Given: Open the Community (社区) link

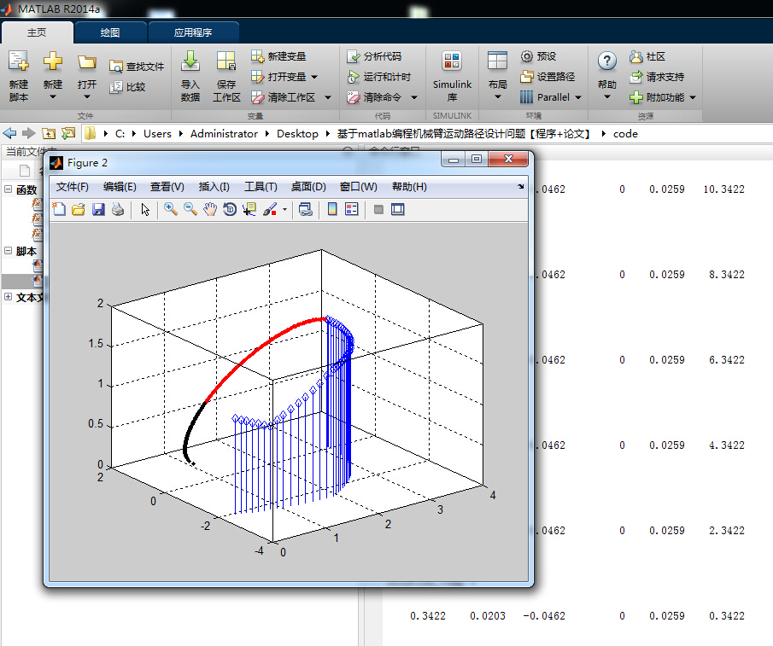Looking at the screenshot, I should point(647,56).
